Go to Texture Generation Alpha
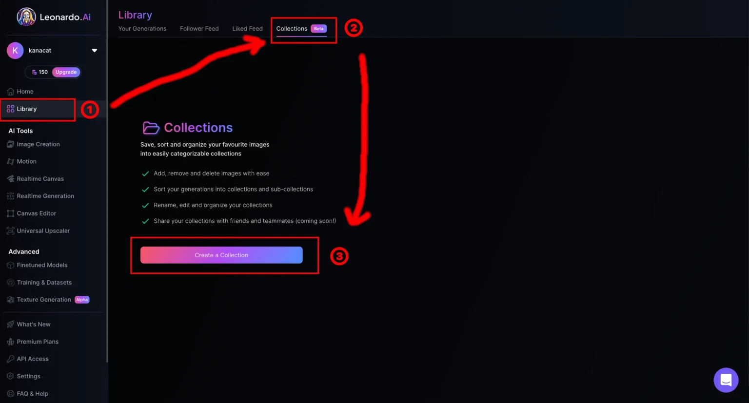The image size is (749, 403). 44,300
